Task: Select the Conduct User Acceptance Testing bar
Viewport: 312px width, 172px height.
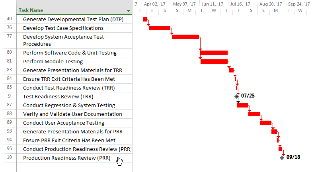Action: click(x=266, y=123)
